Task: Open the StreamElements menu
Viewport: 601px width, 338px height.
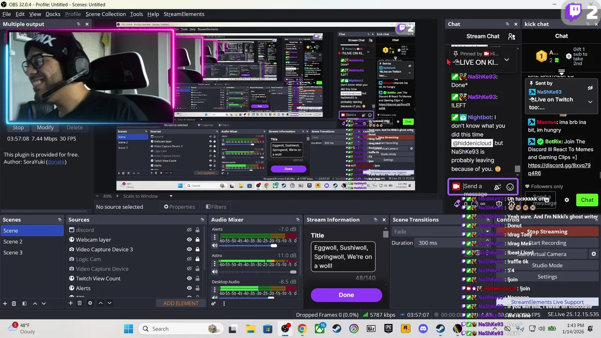Action: point(184,14)
